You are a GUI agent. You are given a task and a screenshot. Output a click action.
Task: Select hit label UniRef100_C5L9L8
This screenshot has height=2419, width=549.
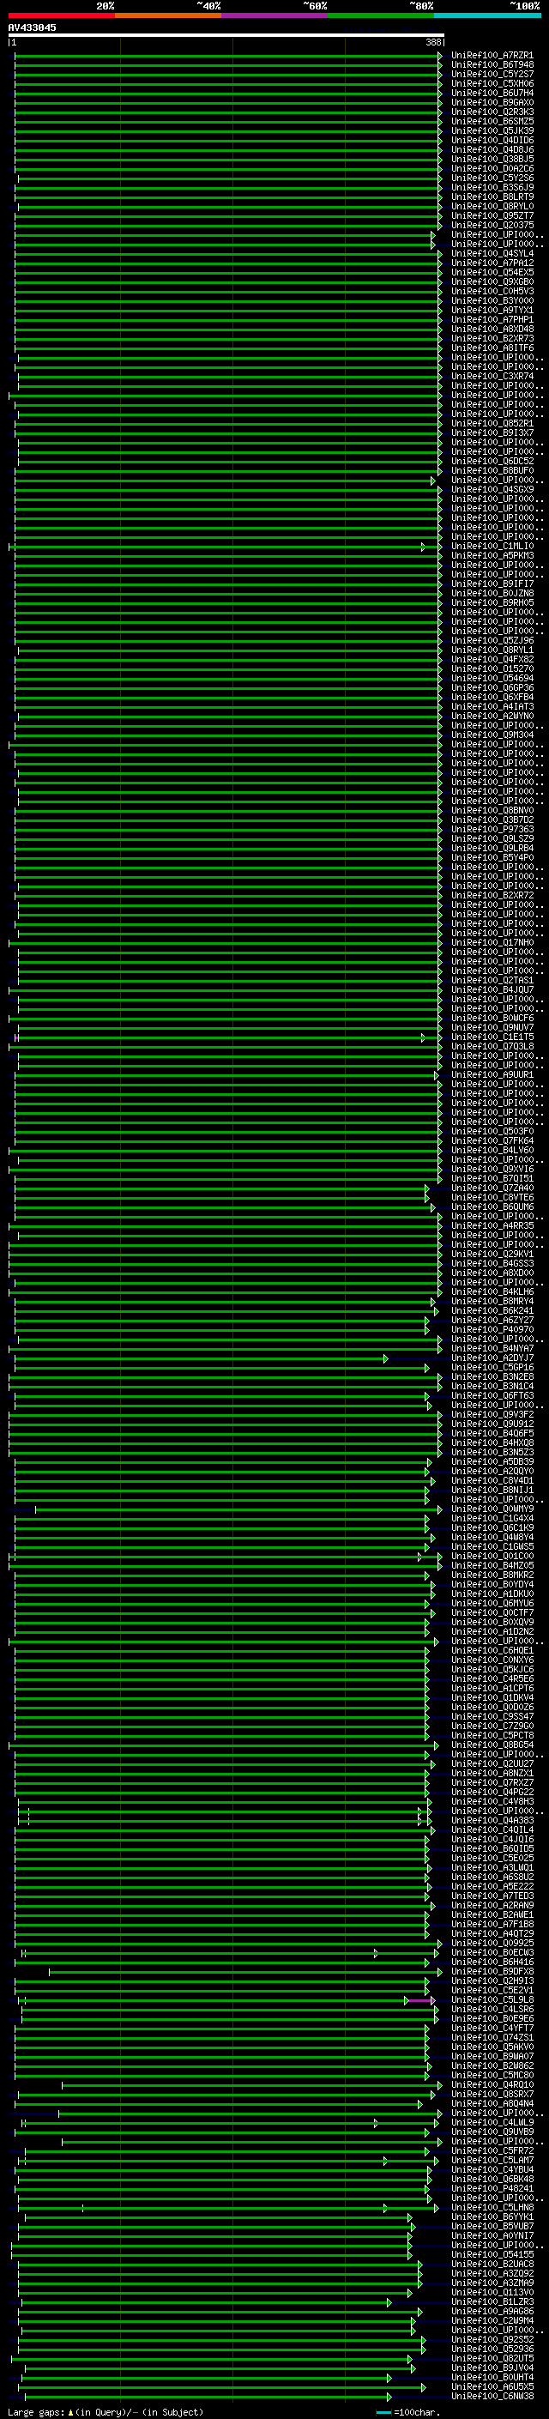click(492, 2000)
